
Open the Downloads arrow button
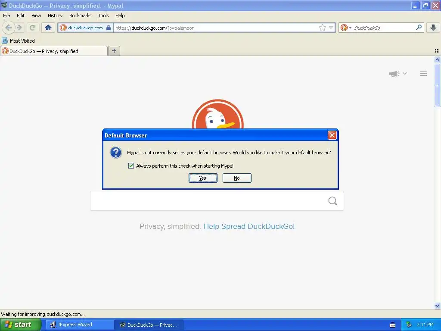click(x=433, y=27)
